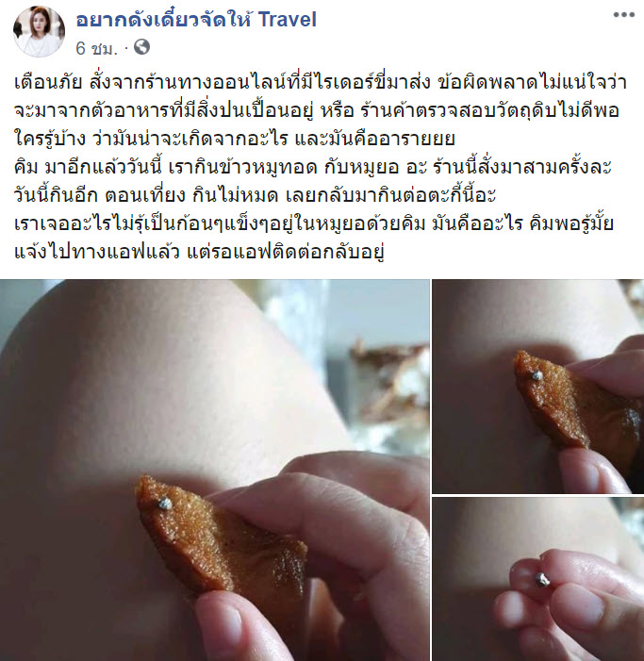This screenshot has width=644, height=661.
Task: Open the page's round profile picture
Action: point(40,32)
